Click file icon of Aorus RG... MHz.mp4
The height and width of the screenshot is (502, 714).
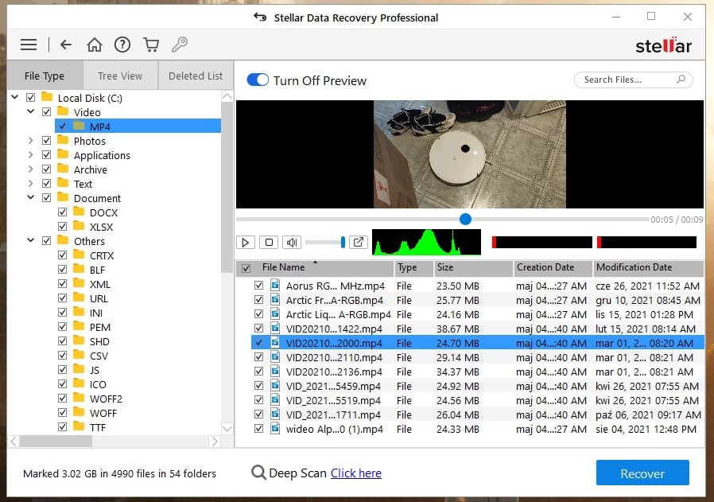[275, 286]
